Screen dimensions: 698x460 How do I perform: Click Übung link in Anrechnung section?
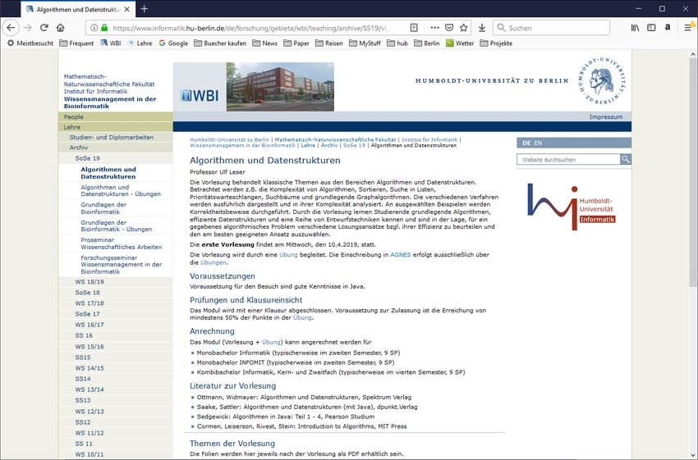[271, 342]
